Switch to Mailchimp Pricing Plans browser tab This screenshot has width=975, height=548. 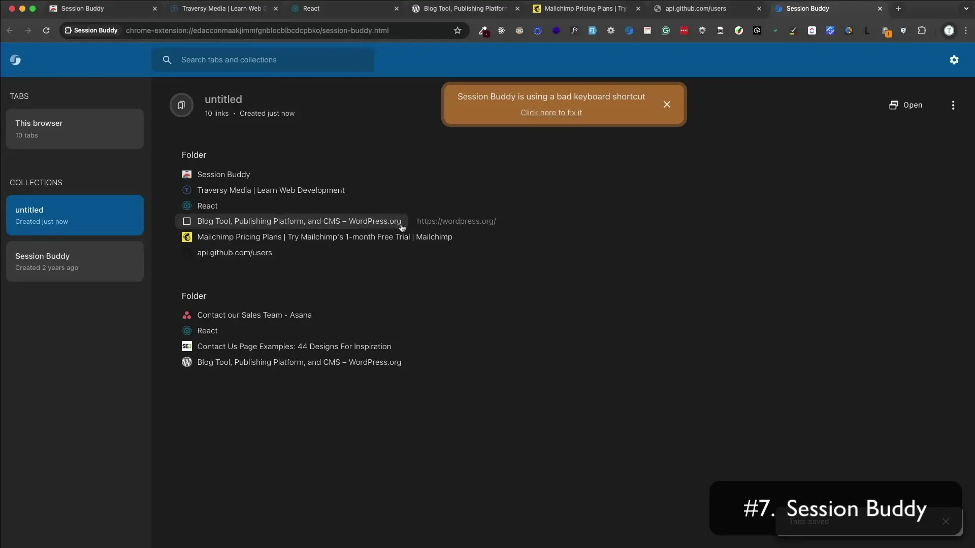(587, 9)
